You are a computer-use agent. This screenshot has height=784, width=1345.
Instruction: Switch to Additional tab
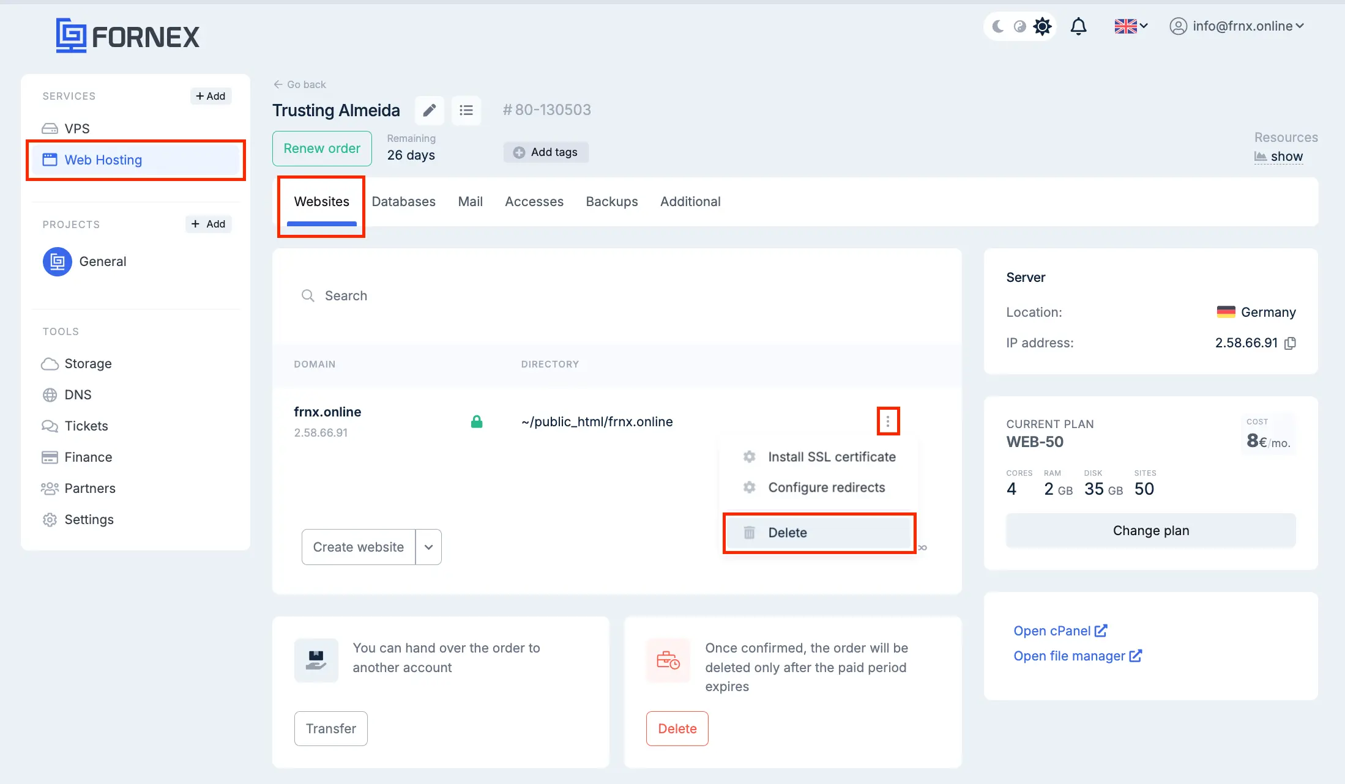point(690,202)
